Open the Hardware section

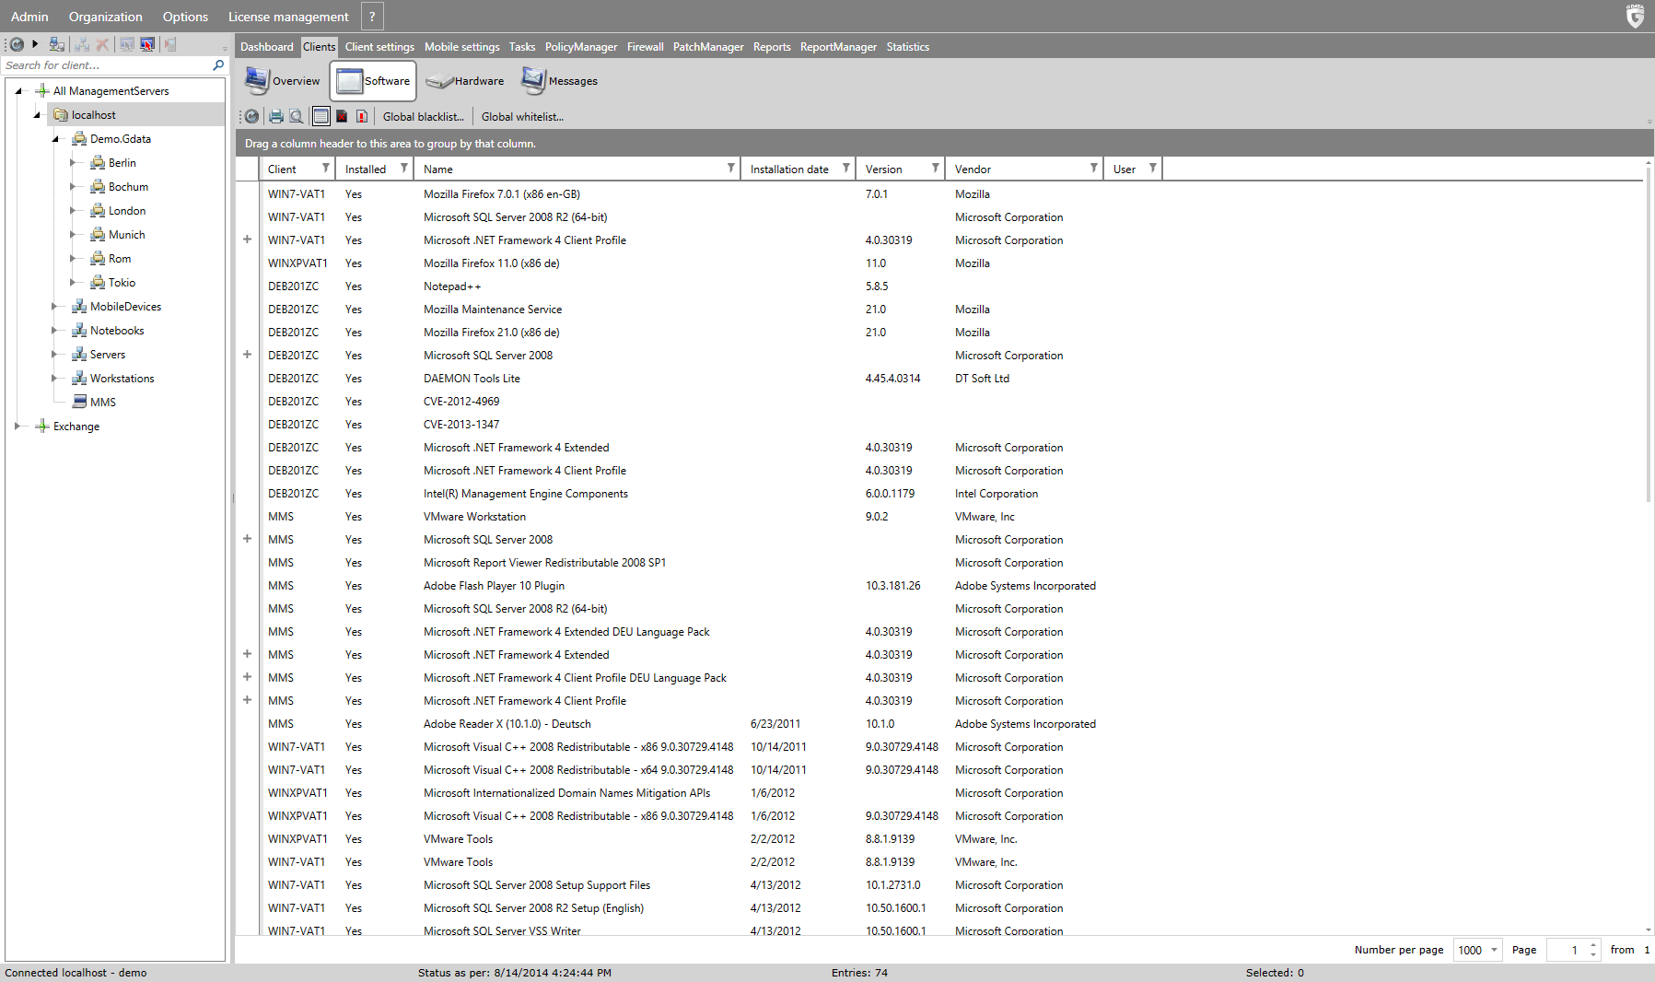click(465, 81)
